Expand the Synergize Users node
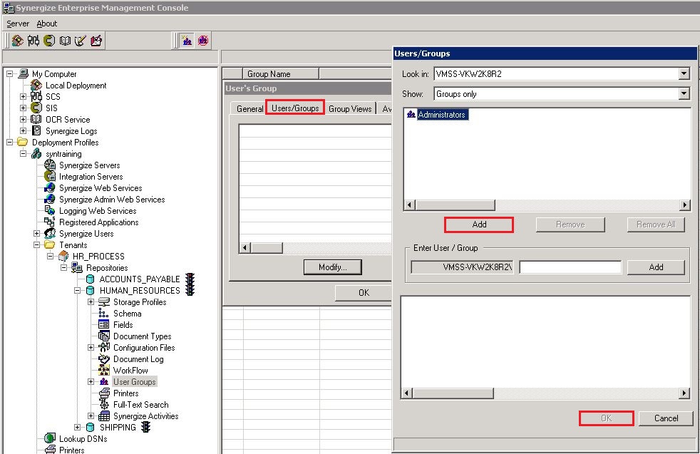Viewport: 700px width, 454px height. point(36,233)
